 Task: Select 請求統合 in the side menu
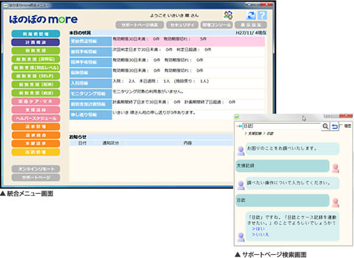coord(35,135)
